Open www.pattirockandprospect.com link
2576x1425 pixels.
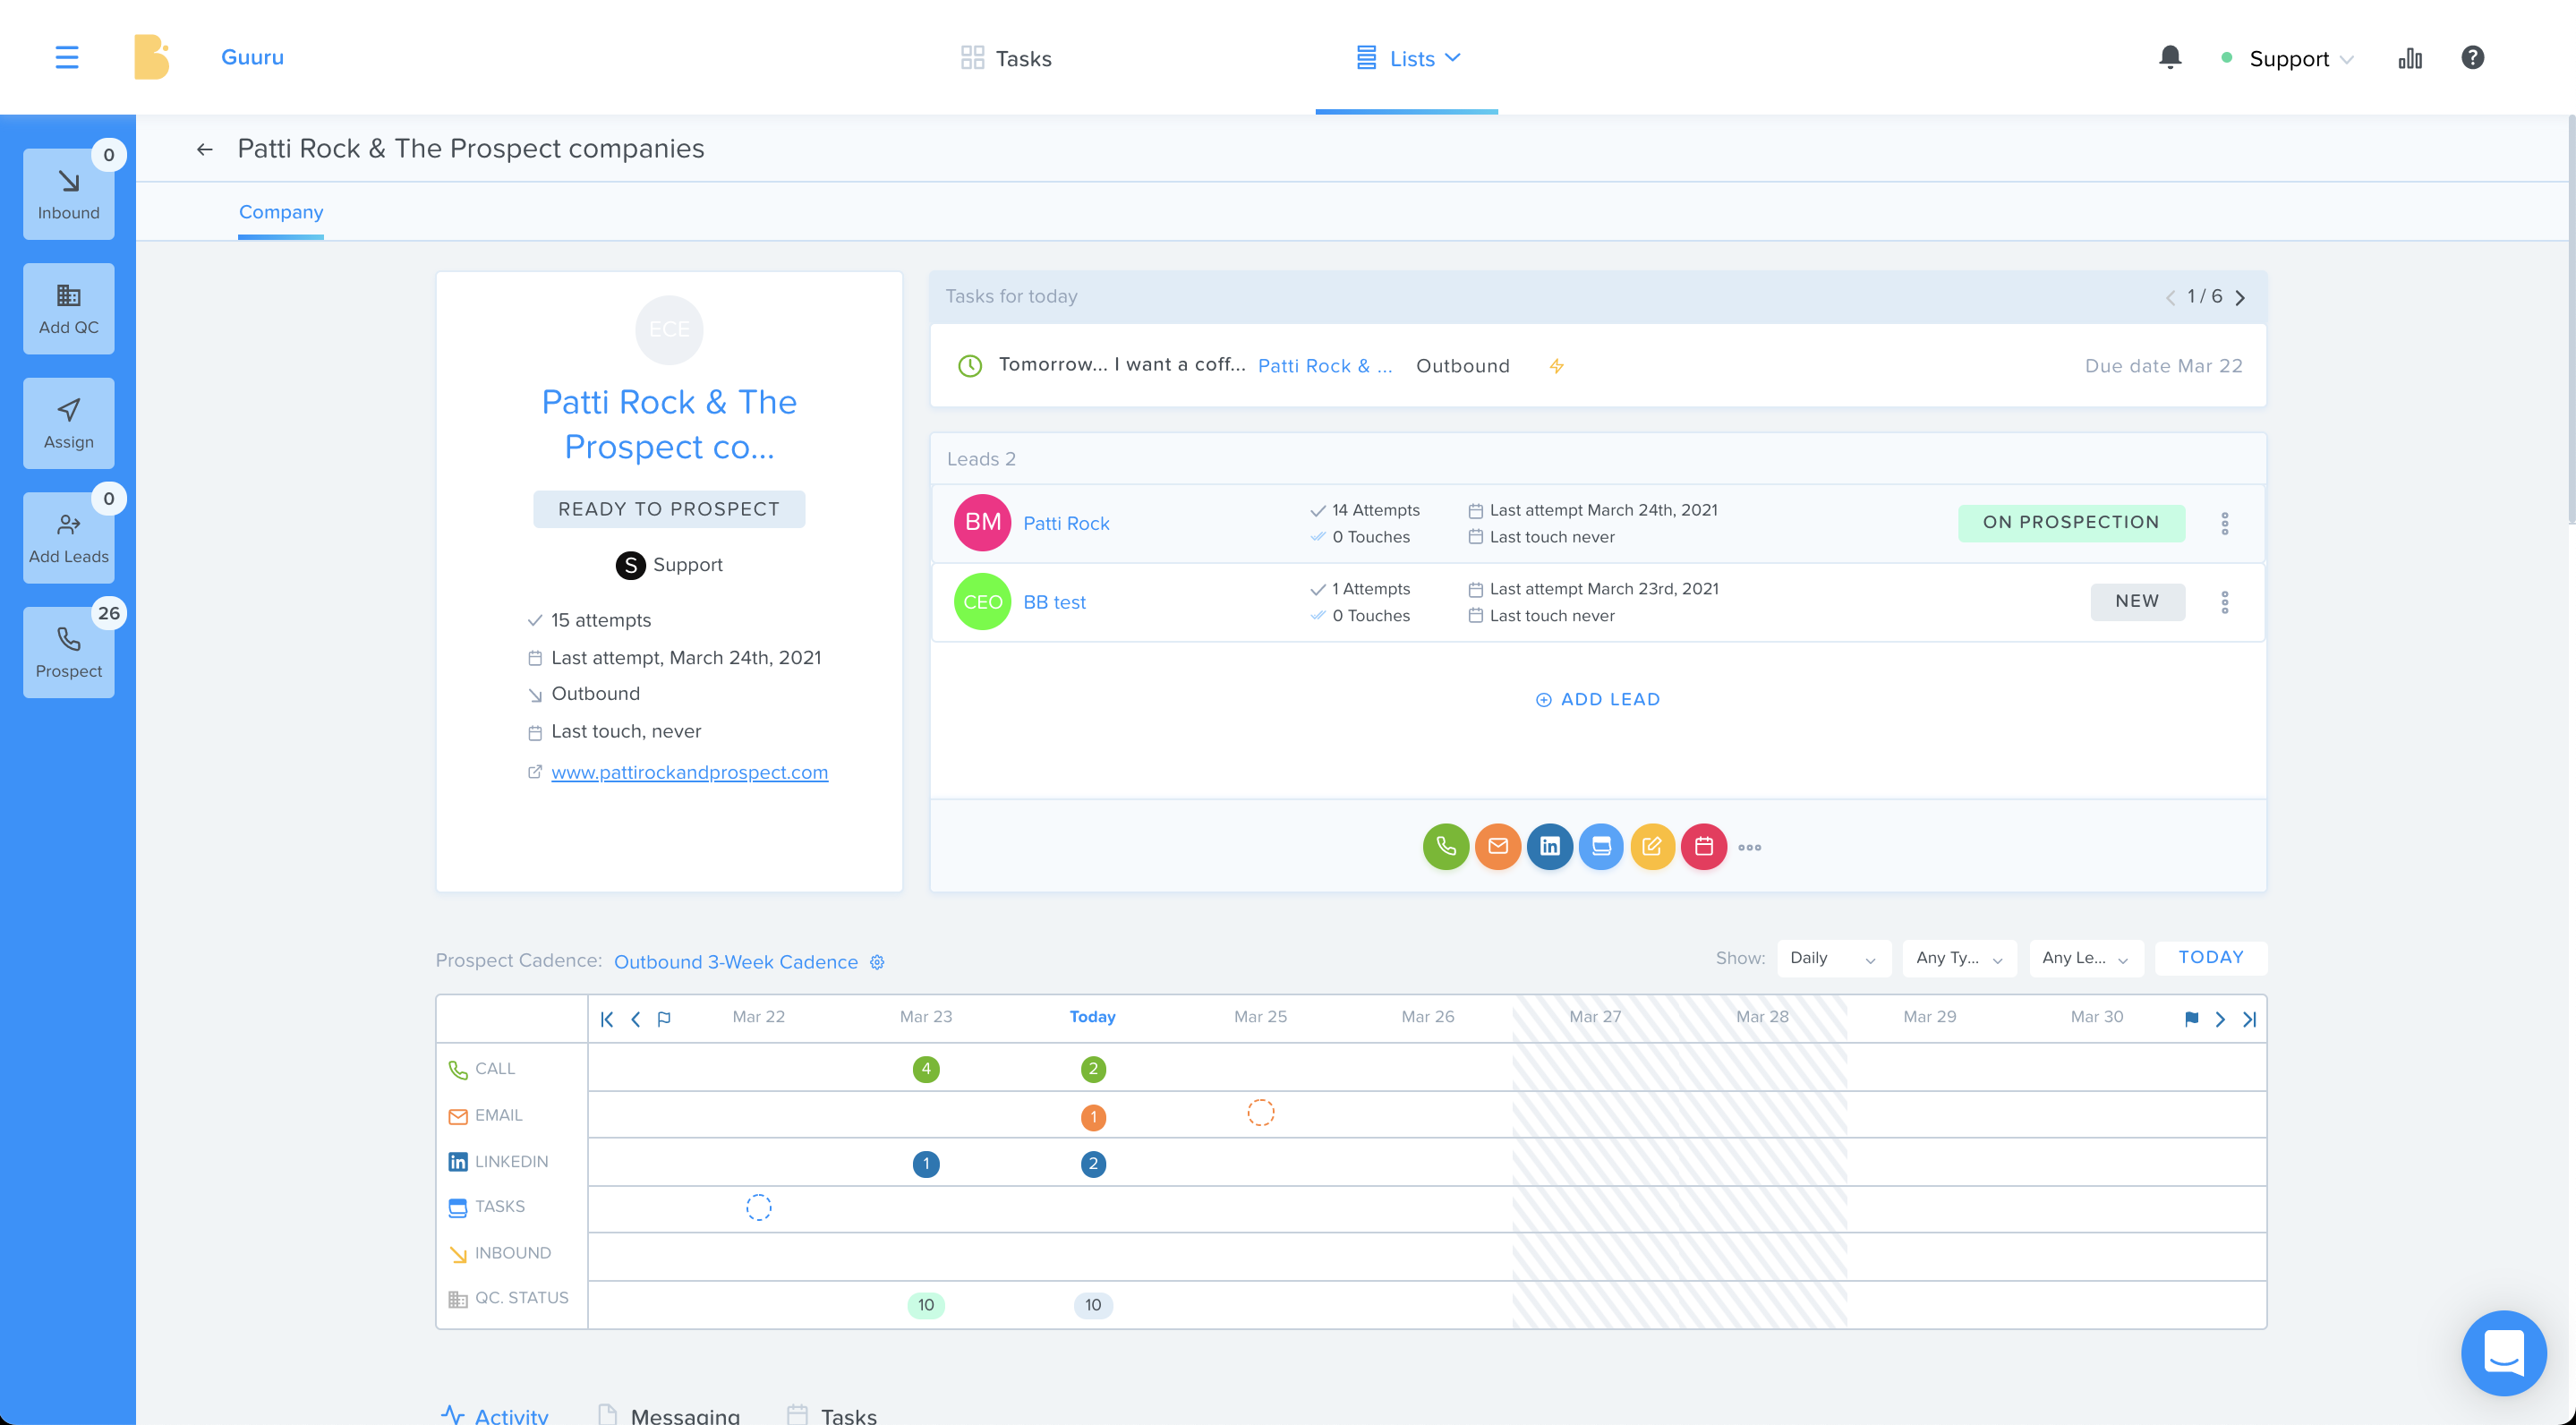(689, 772)
